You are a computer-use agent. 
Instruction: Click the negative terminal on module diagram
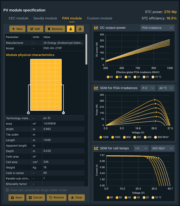pyautogui.click(x=63, y=113)
